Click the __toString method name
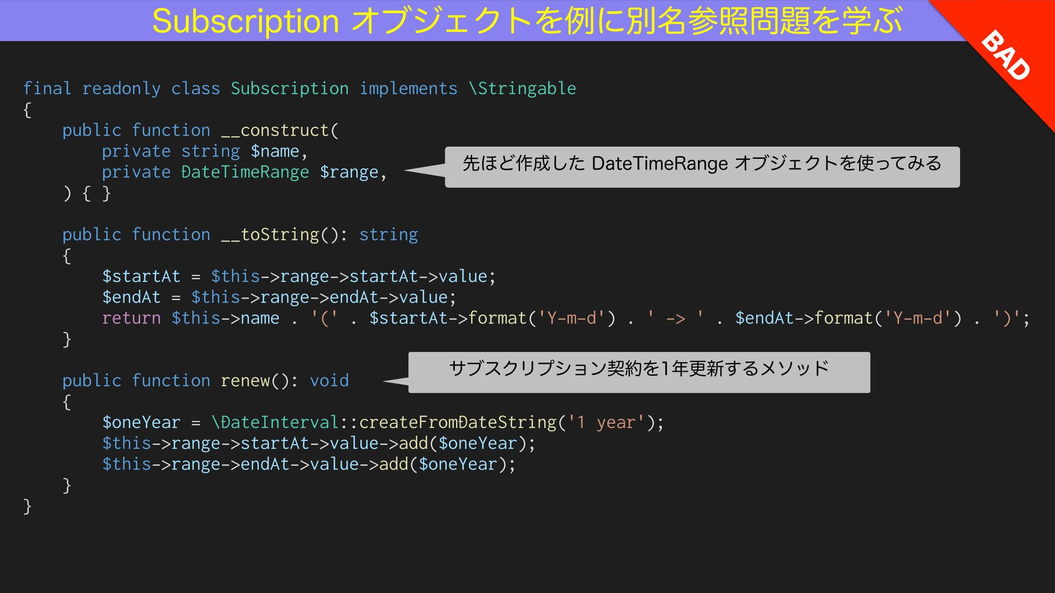This screenshot has width=1055, height=593. pyautogui.click(x=270, y=235)
